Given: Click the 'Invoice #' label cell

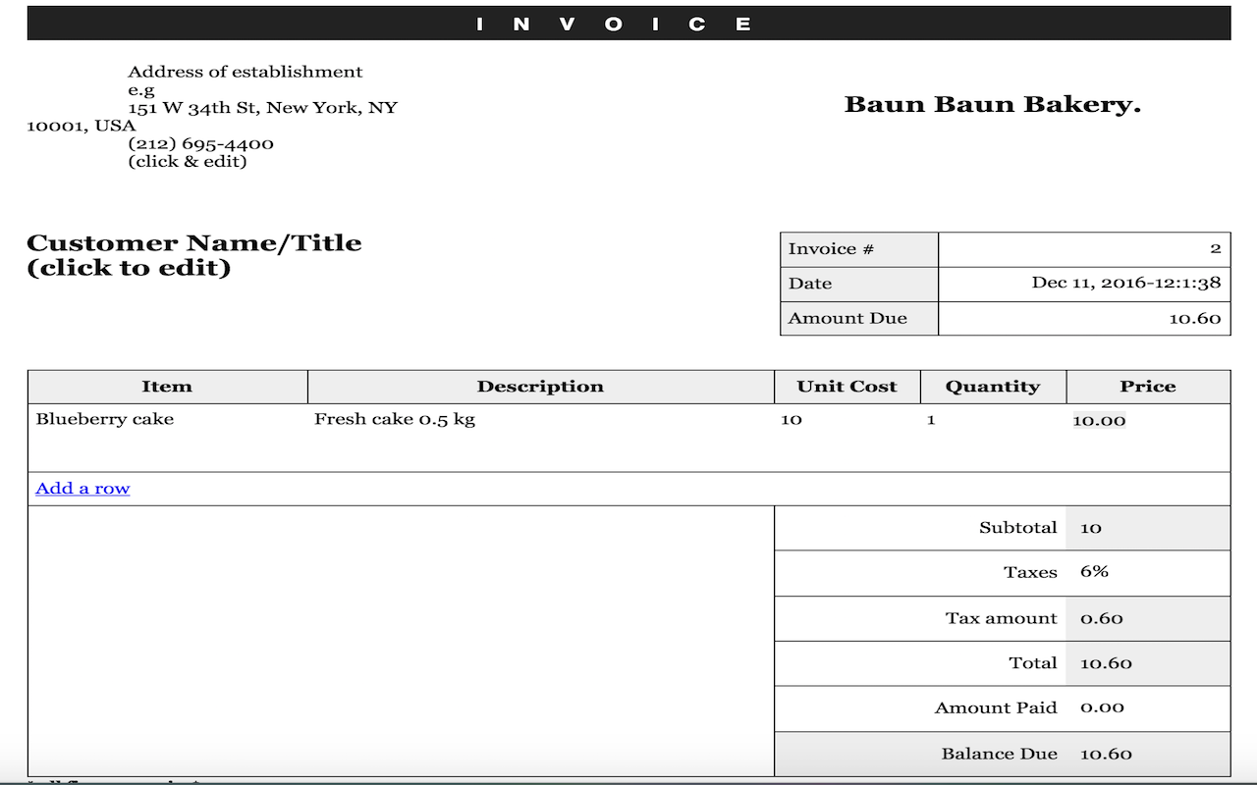Looking at the screenshot, I should click(x=859, y=249).
